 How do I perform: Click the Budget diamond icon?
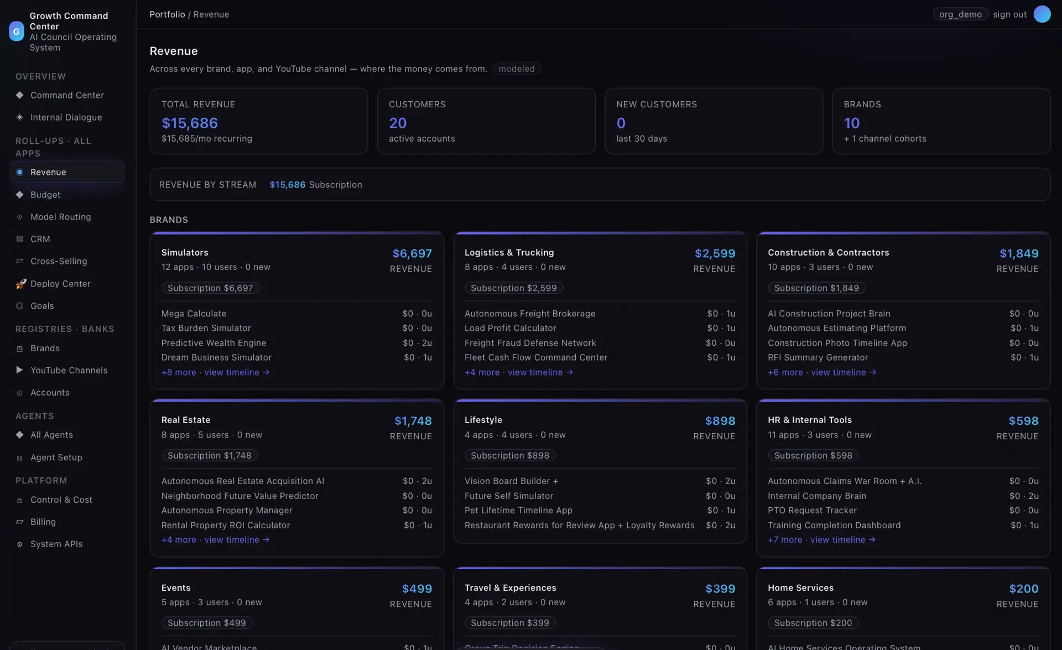20,195
